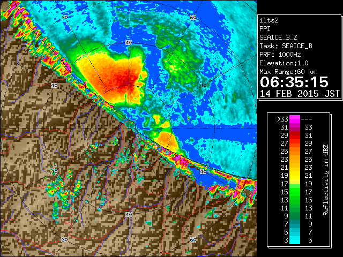Click the timestamp "06:35:15"

pos(294,82)
